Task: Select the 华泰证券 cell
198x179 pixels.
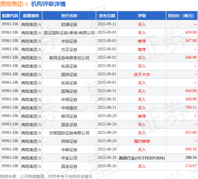Action: (69, 150)
